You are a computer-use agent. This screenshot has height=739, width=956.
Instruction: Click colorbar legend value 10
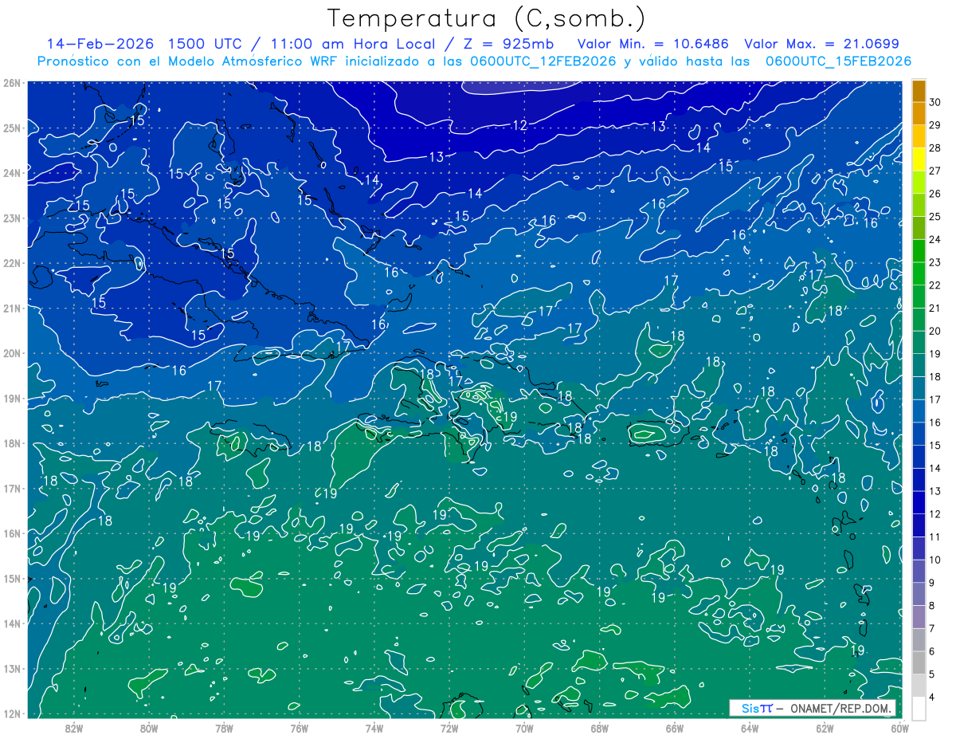[935, 560]
